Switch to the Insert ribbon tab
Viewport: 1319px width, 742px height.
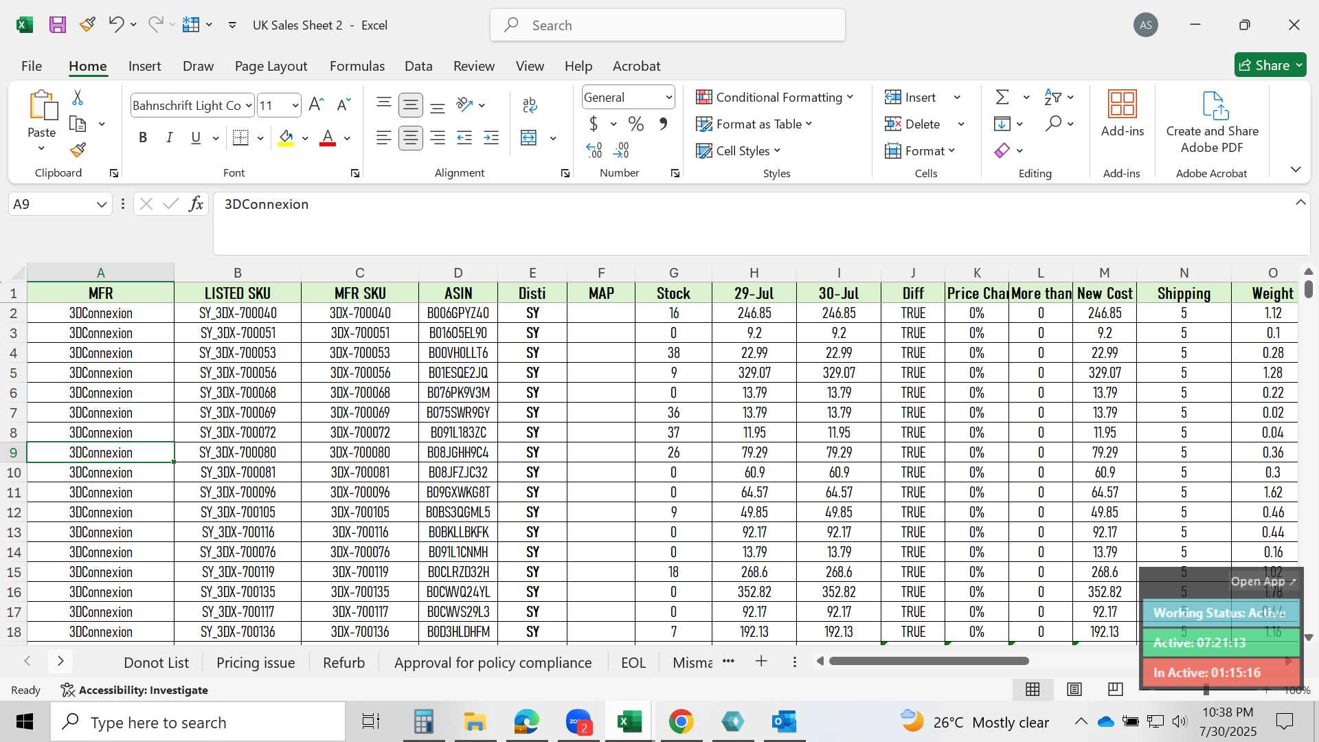(x=144, y=66)
